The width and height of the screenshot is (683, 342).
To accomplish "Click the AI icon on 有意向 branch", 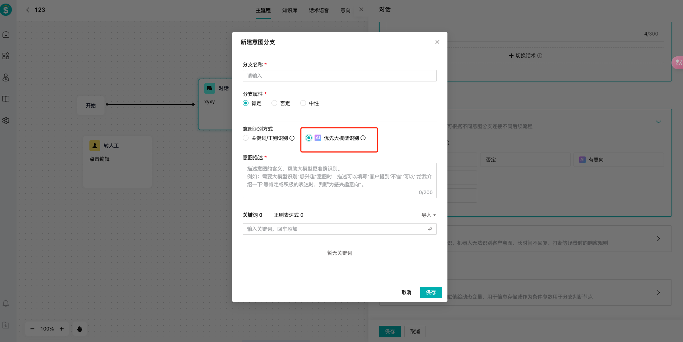I will pyautogui.click(x=582, y=160).
